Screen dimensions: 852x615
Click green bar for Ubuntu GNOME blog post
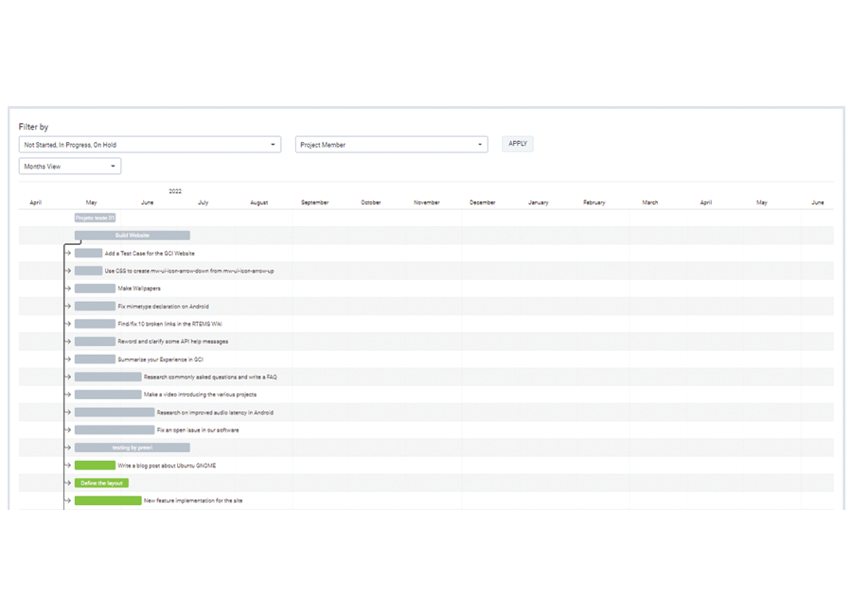[x=95, y=466]
